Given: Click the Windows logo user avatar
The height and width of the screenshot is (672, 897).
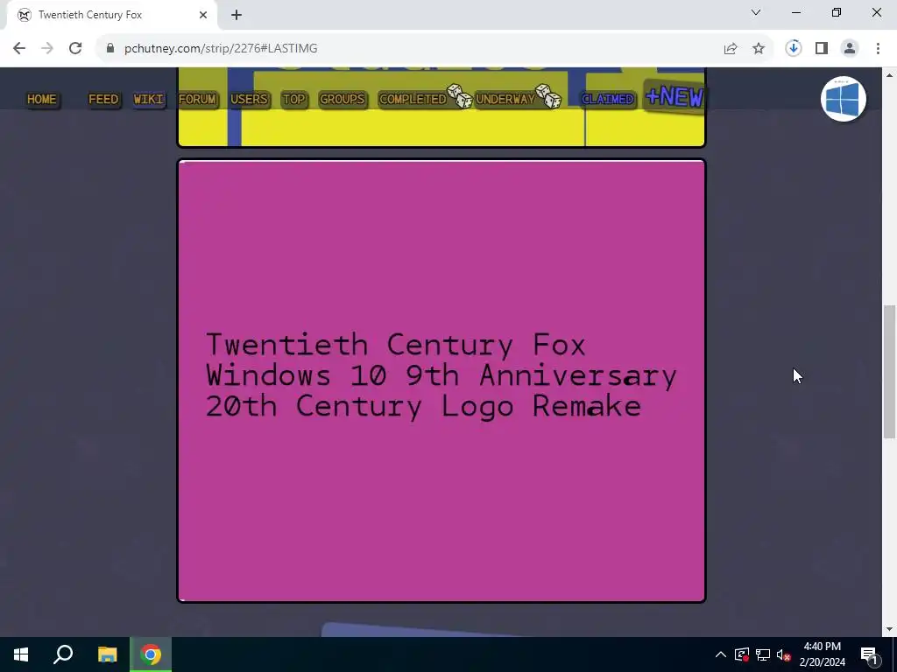Looking at the screenshot, I should (x=844, y=99).
